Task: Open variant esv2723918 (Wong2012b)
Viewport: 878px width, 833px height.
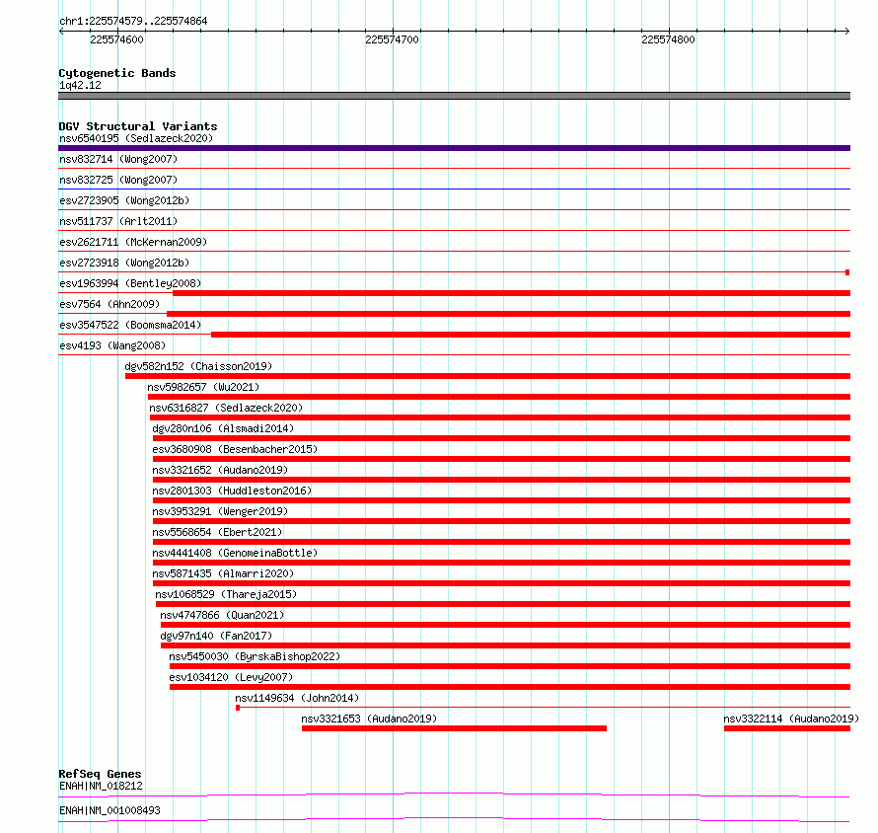Action: point(124,263)
